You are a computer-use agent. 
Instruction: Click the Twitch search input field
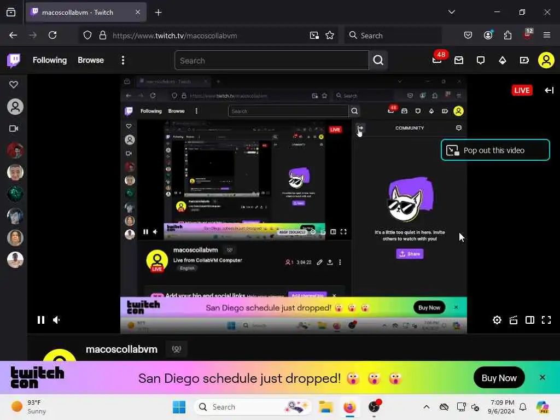pos(271,60)
